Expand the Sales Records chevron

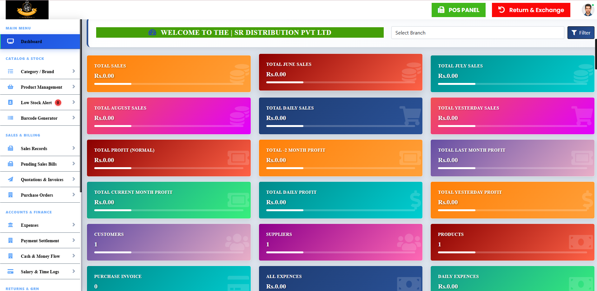pos(74,148)
